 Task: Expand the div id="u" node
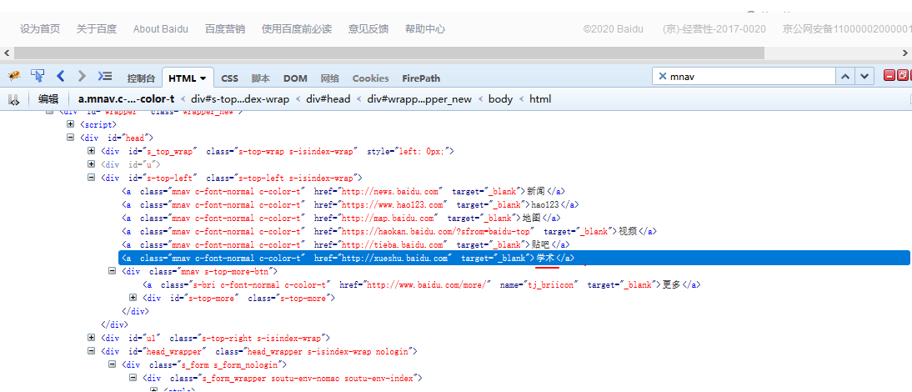[92, 164]
